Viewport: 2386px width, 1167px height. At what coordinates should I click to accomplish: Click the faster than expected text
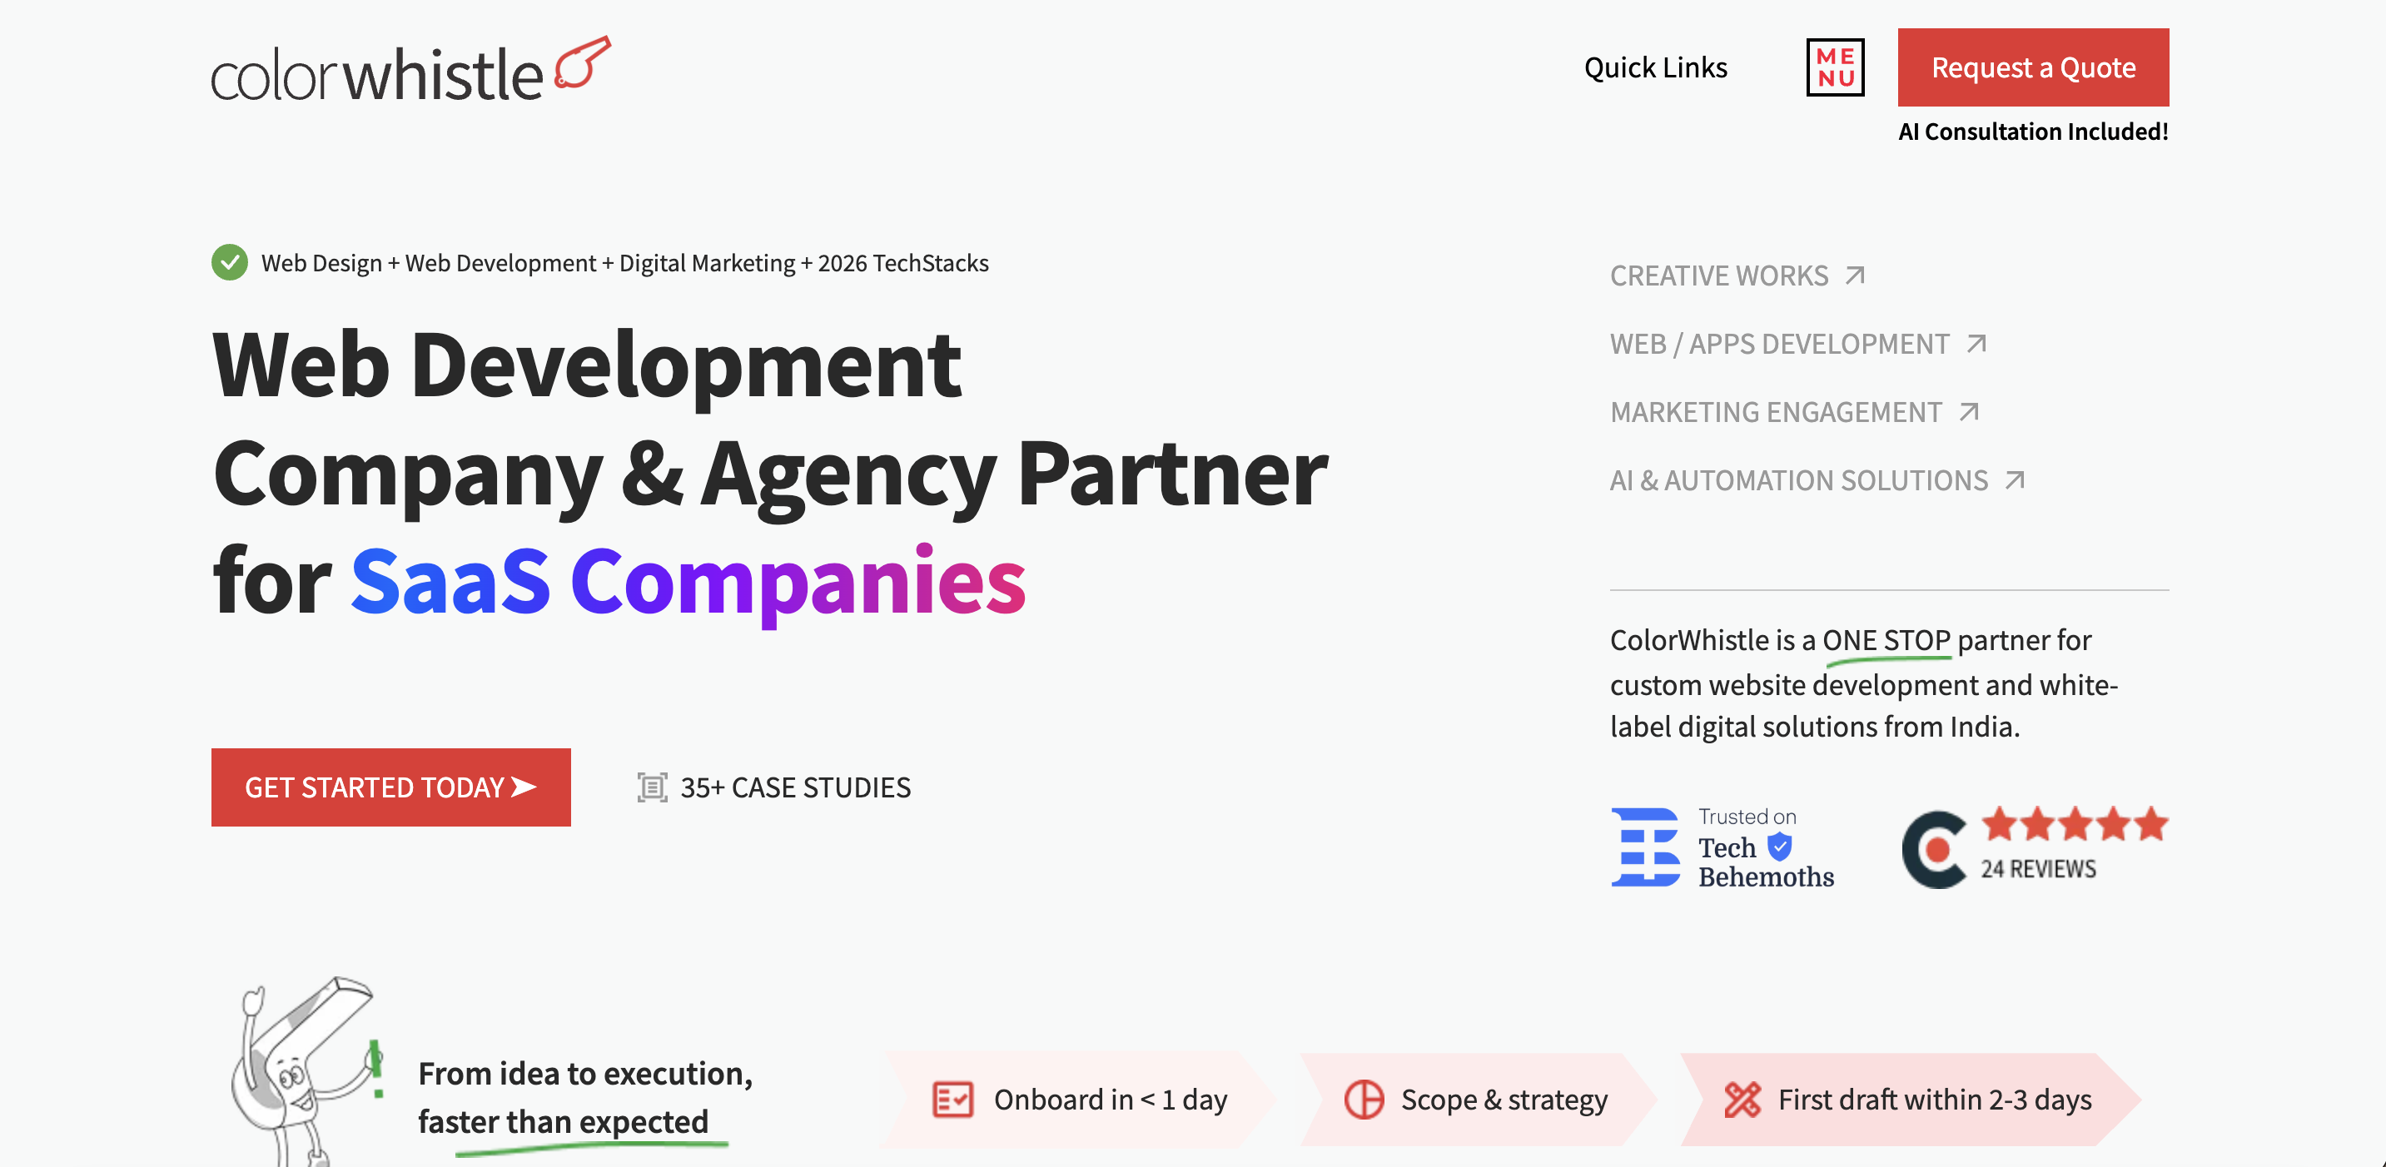pos(563,1121)
